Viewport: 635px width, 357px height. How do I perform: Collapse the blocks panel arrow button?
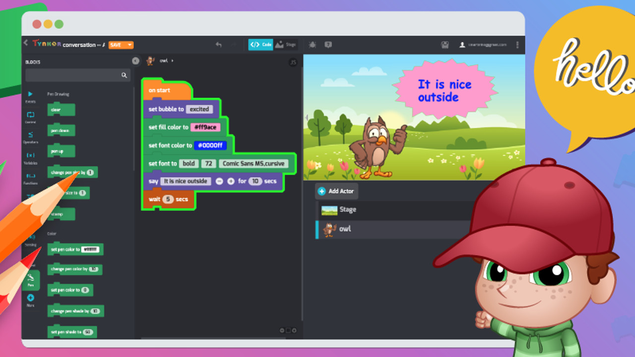[x=135, y=61]
